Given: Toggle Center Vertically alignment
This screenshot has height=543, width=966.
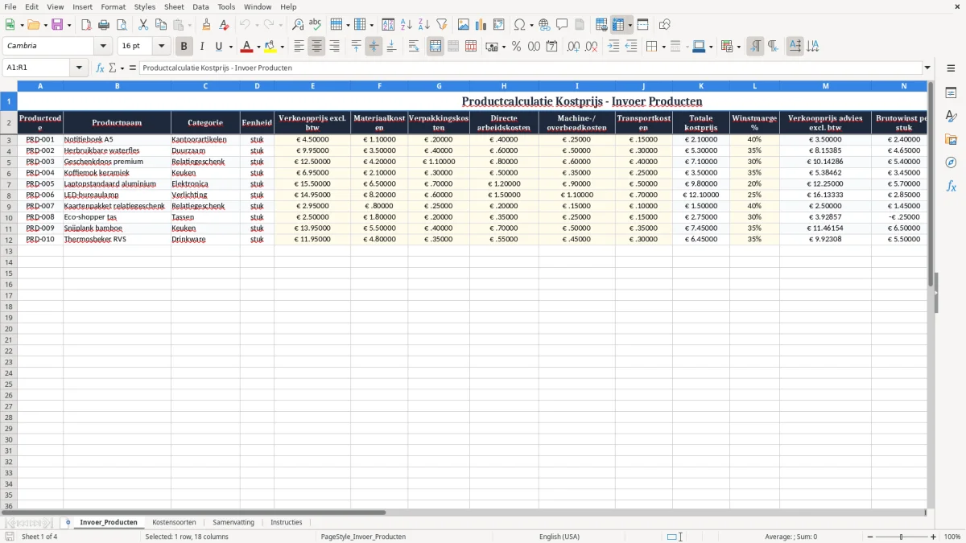Looking at the screenshot, I should (374, 47).
